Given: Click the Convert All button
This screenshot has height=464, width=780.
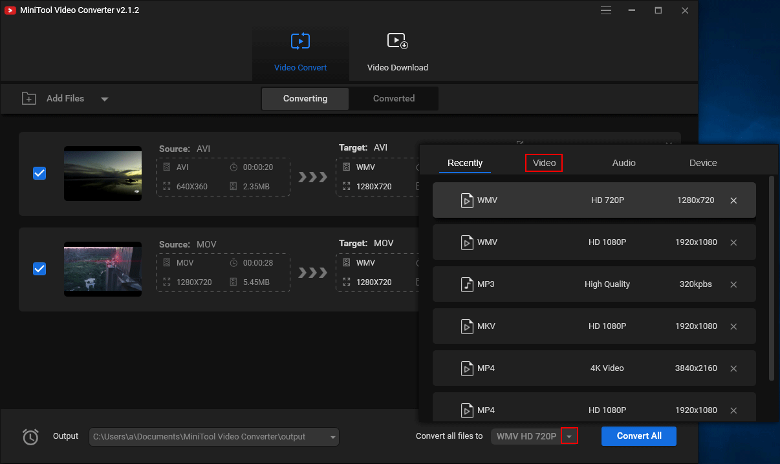Looking at the screenshot, I should coord(639,436).
